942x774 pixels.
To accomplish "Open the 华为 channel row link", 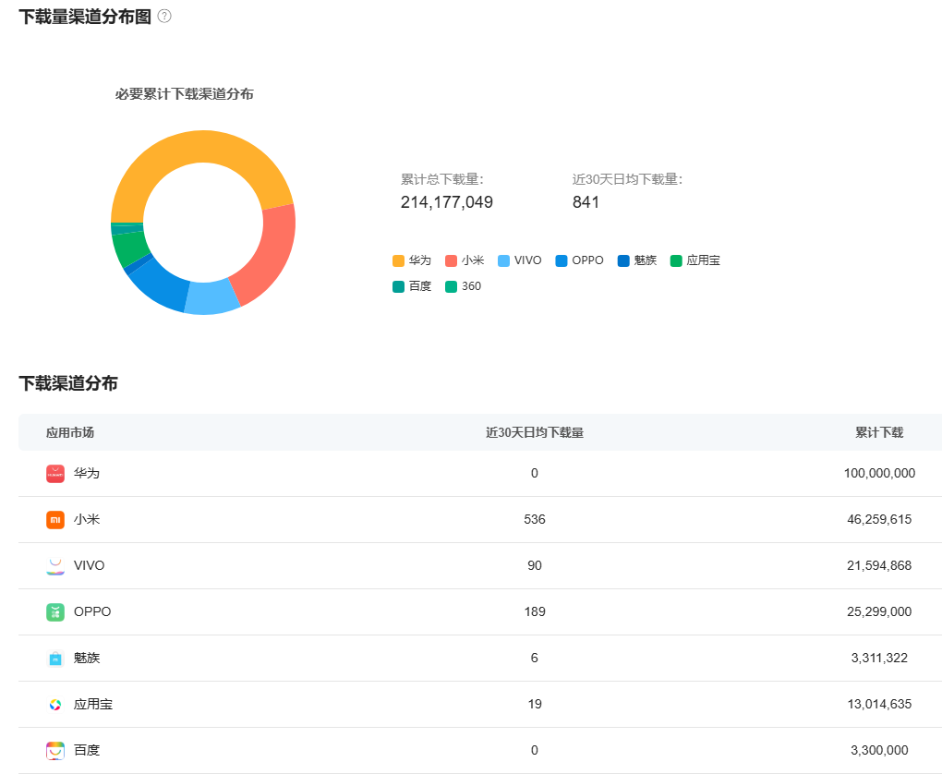I will (85, 473).
